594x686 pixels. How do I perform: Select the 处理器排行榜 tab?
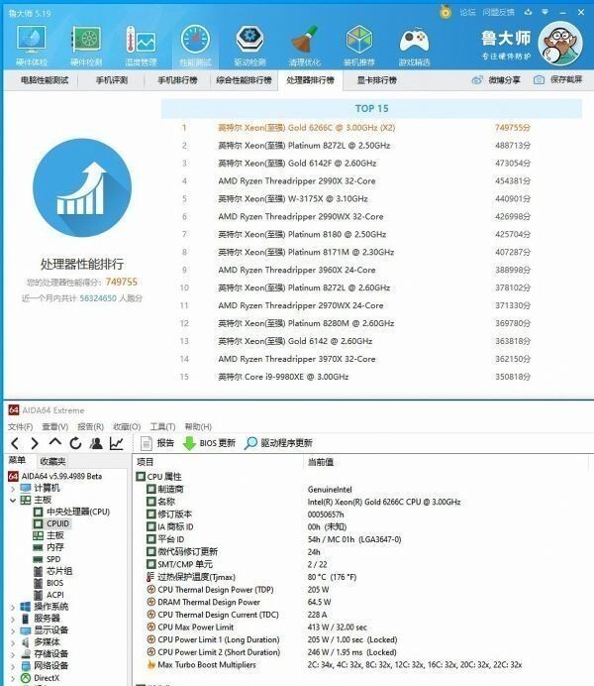coord(310,80)
